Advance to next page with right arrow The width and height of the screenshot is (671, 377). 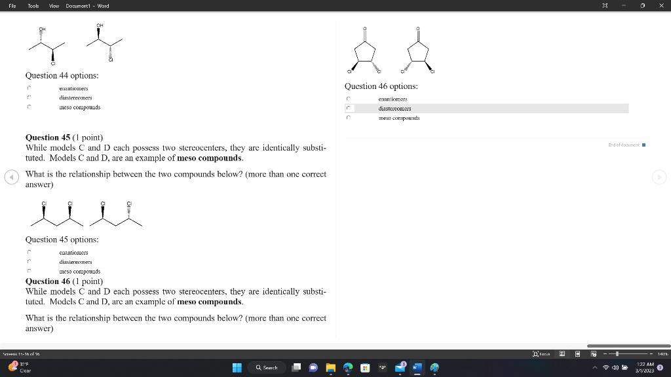659,177
